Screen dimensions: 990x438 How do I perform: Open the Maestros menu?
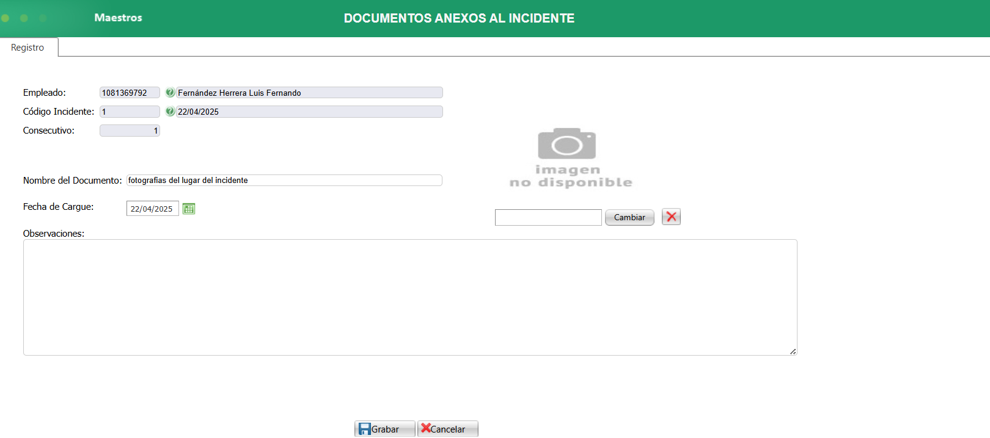[x=118, y=18]
